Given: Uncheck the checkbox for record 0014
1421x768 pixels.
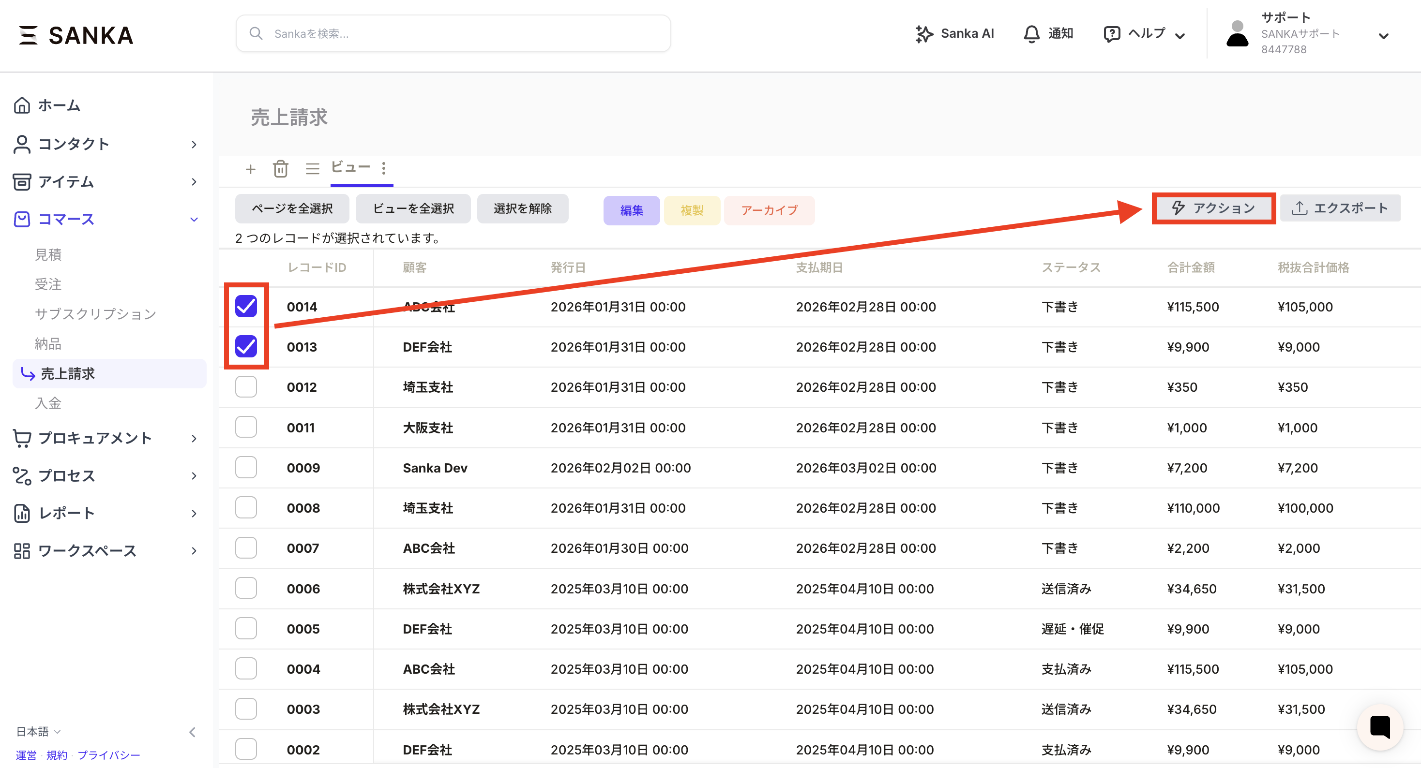Looking at the screenshot, I should (x=246, y=307).
